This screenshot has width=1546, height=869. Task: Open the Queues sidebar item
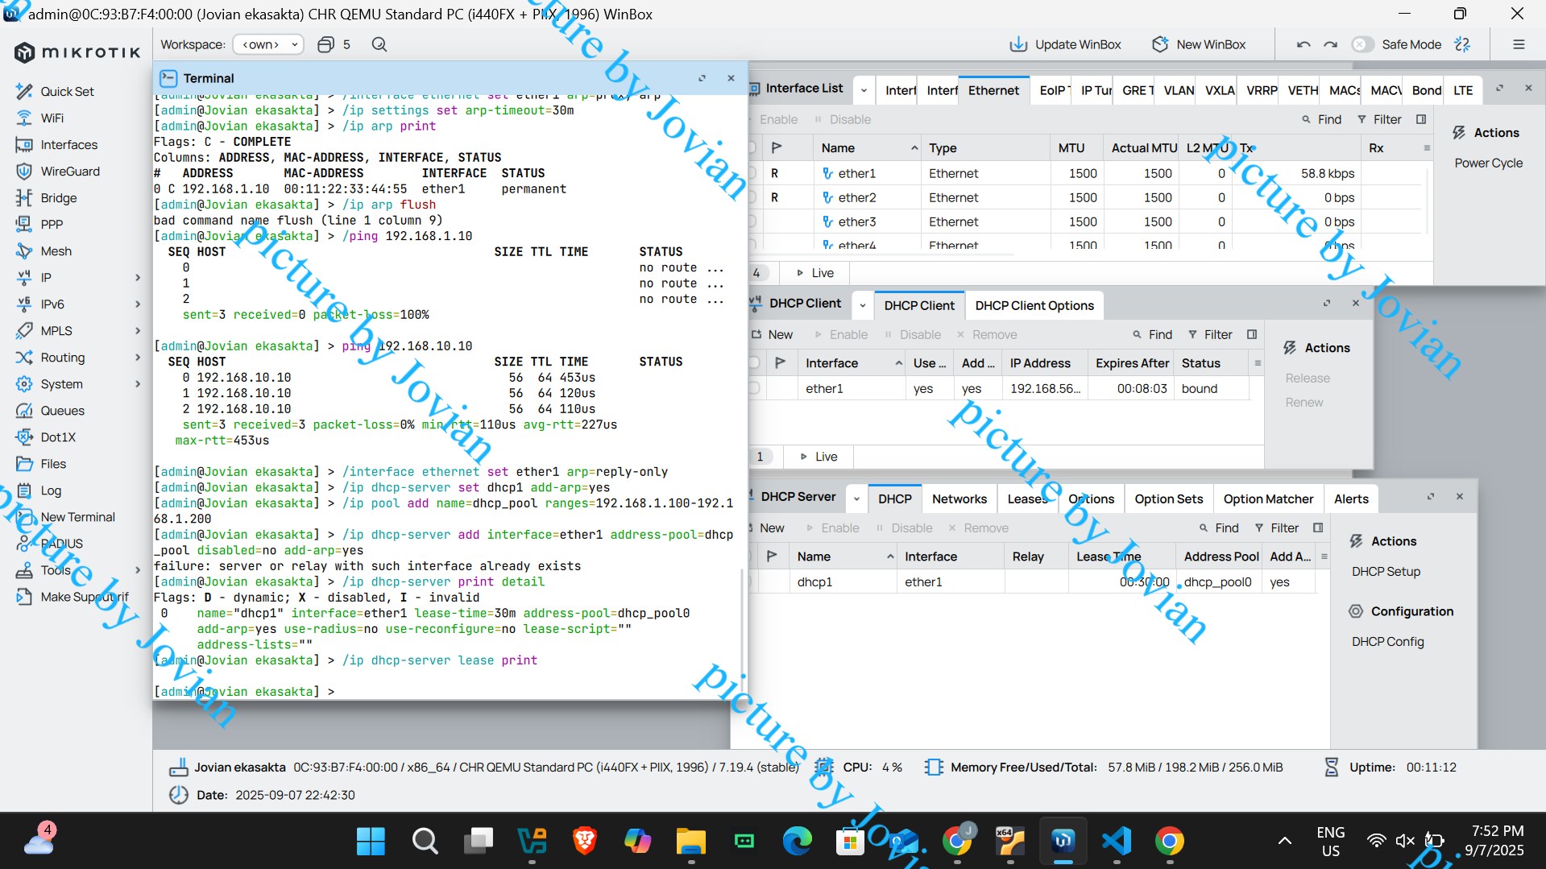(x=62, y=410)
